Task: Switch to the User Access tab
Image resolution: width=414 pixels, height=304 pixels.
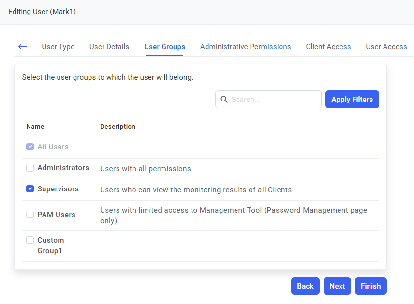Action: click(x=386, y=47)
